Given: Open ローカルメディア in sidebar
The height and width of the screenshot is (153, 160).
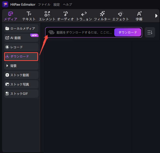Looking at the screenshot, I should point(21,28).
